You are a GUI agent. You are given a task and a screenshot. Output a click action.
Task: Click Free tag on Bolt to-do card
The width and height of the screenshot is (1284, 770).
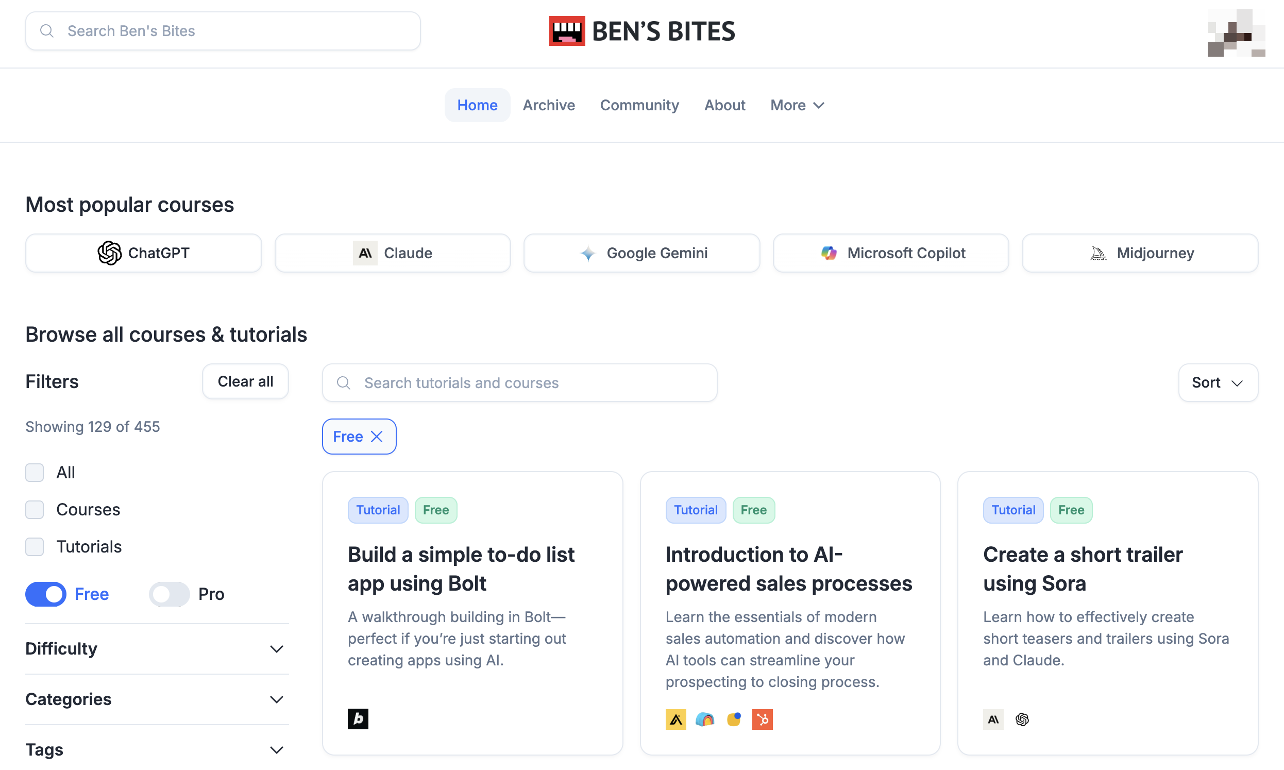[435, 510]
